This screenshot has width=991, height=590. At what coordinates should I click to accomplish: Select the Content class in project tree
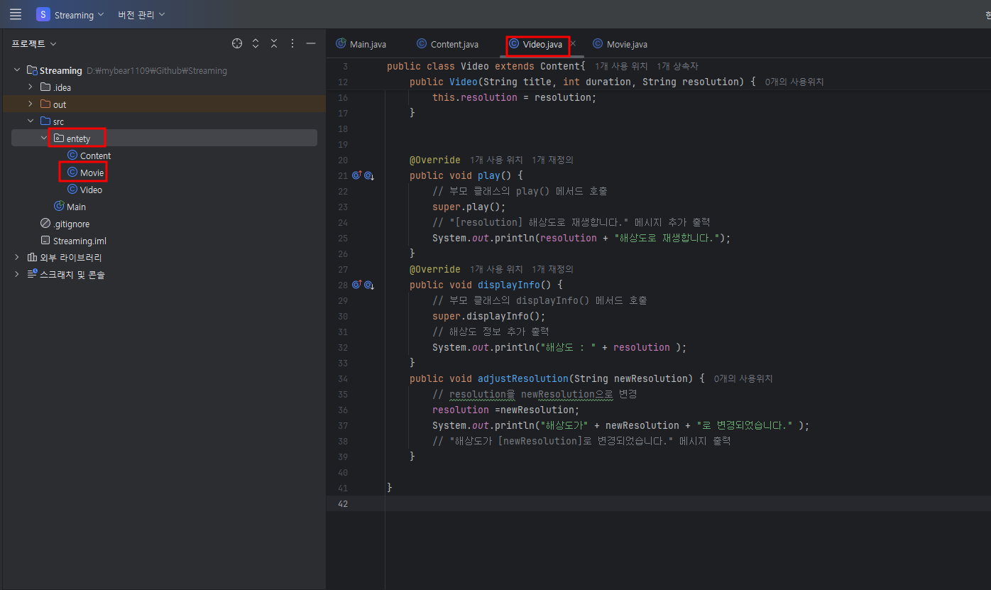95,155
